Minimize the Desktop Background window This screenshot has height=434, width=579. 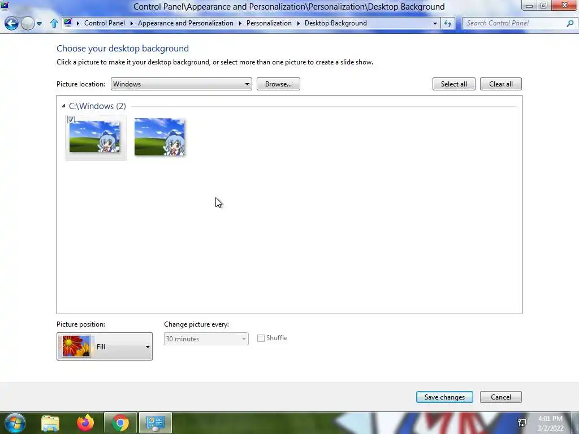529,6
